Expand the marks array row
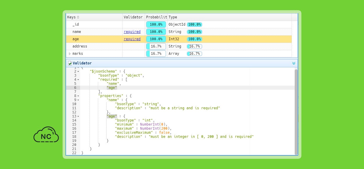364x169 pixels. pos(70,54)
